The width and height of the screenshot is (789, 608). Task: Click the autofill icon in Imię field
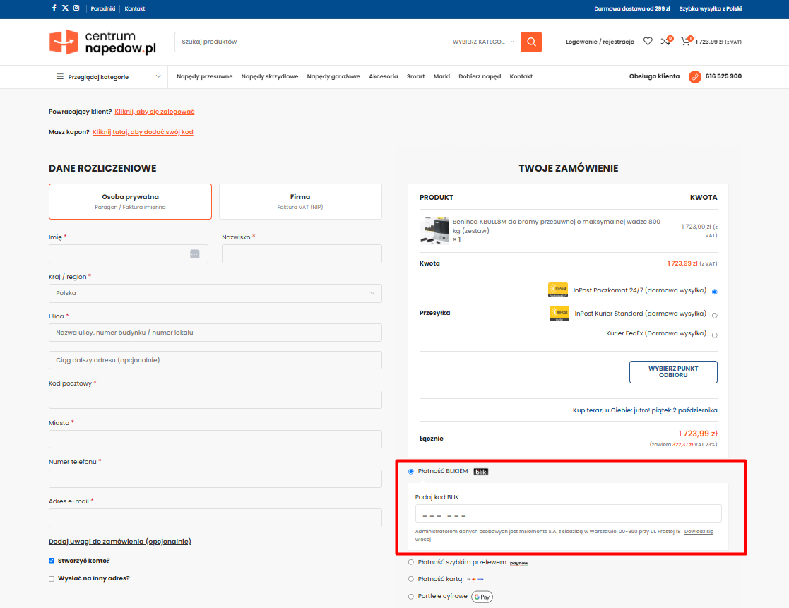point(195,254)
